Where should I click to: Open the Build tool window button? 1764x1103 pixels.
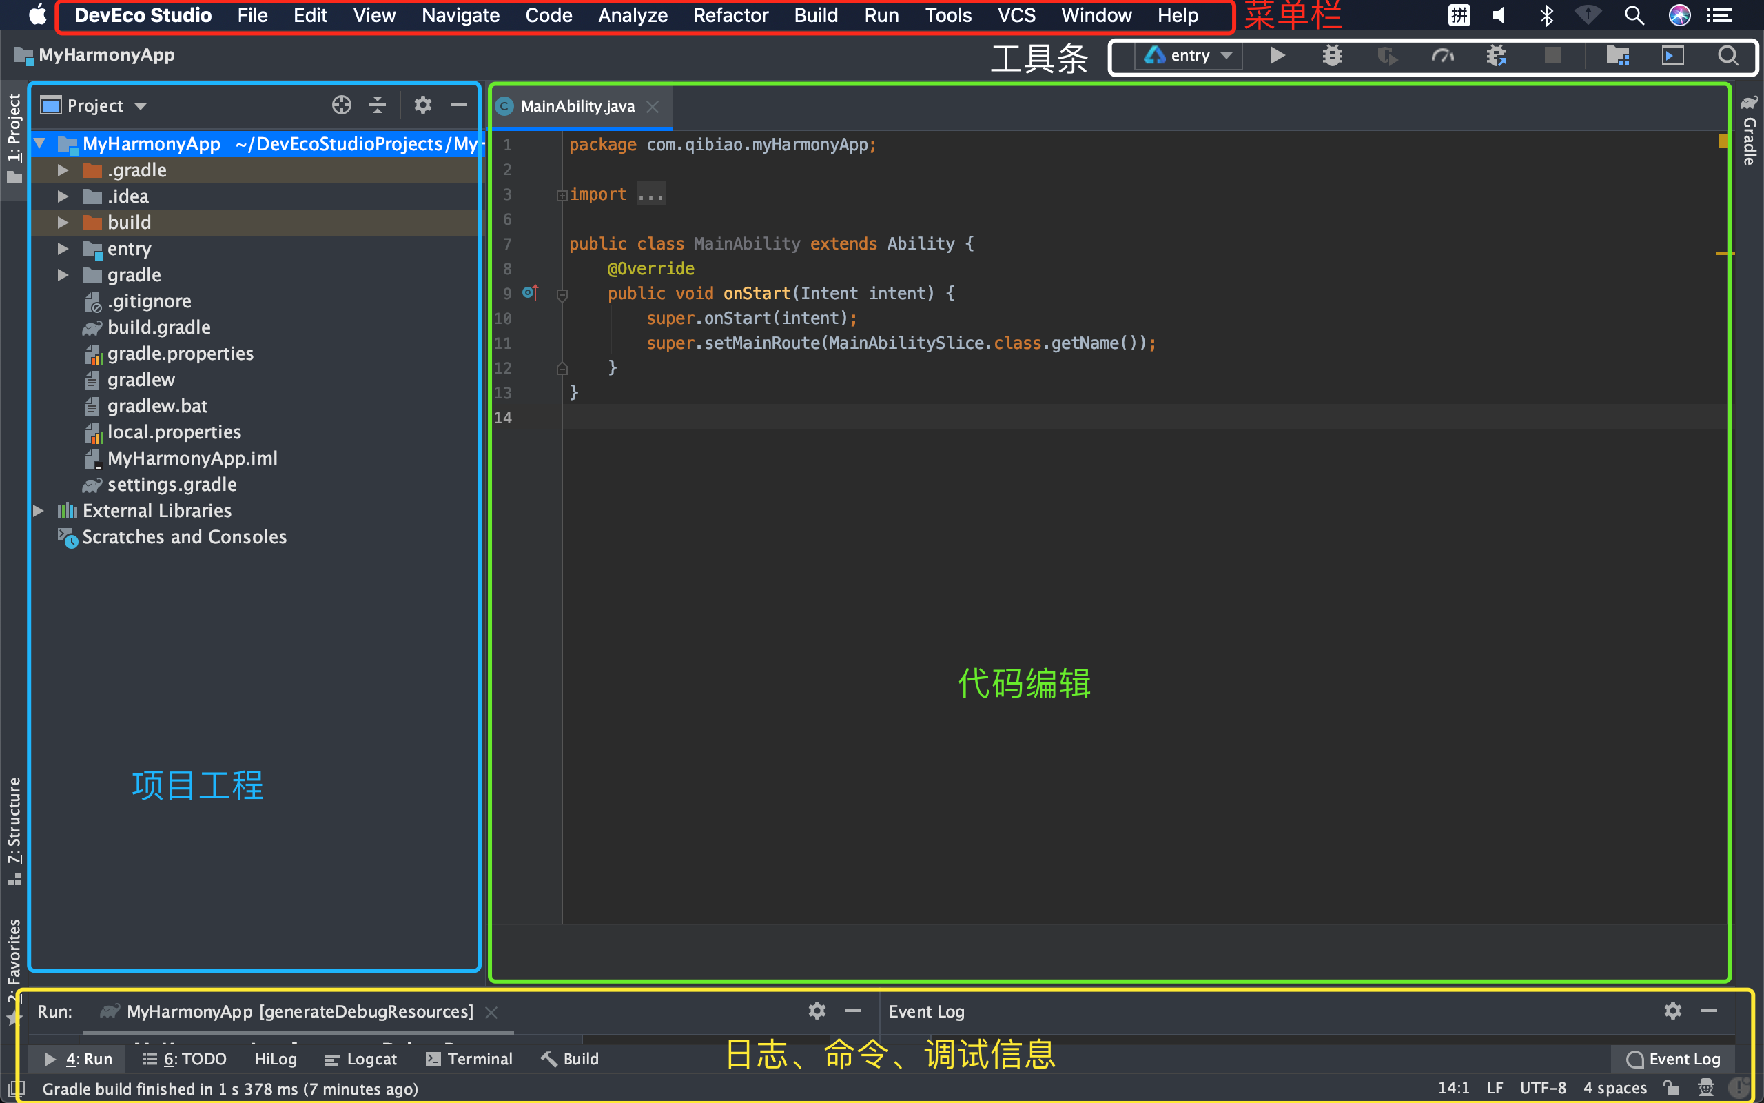click(569, 1058)
